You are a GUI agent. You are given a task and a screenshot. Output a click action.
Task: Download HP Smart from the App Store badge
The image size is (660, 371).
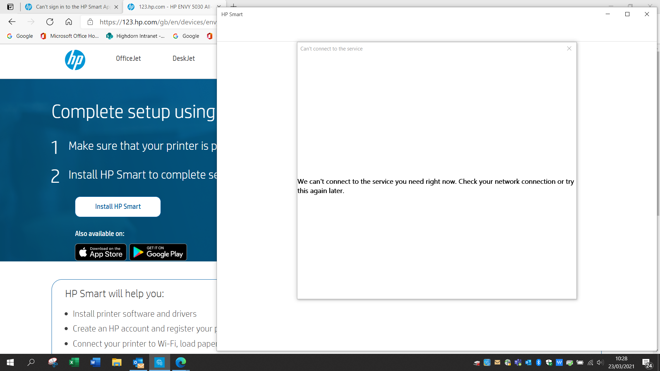click(100, 252)
